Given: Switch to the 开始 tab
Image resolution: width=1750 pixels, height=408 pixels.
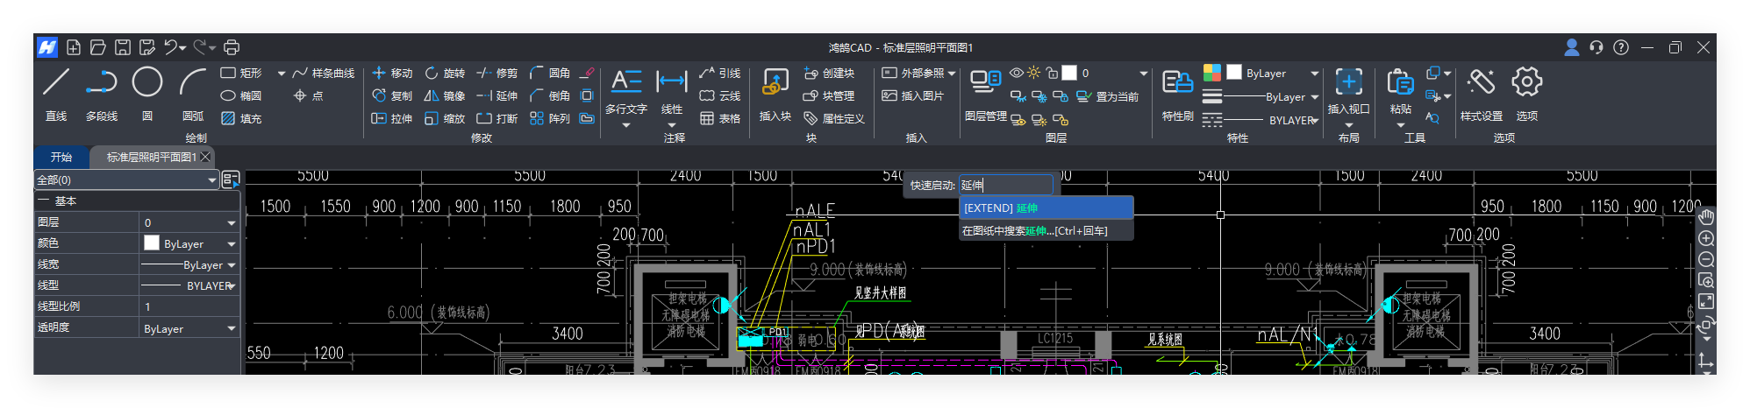Looking at the screenshot, I should point(61,158).
